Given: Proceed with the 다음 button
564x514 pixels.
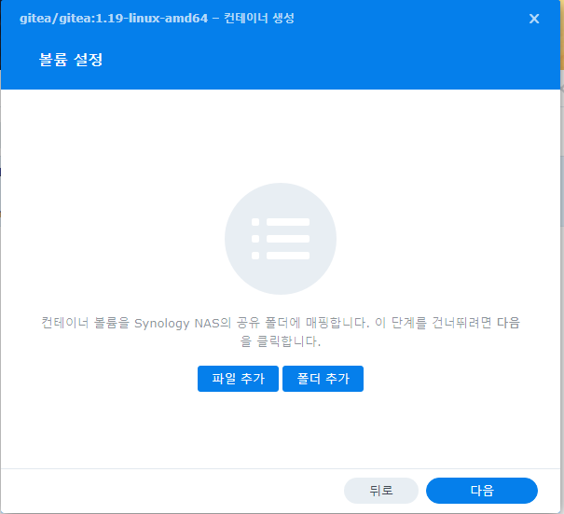Looking at the screenshot, I should (482, 491).
